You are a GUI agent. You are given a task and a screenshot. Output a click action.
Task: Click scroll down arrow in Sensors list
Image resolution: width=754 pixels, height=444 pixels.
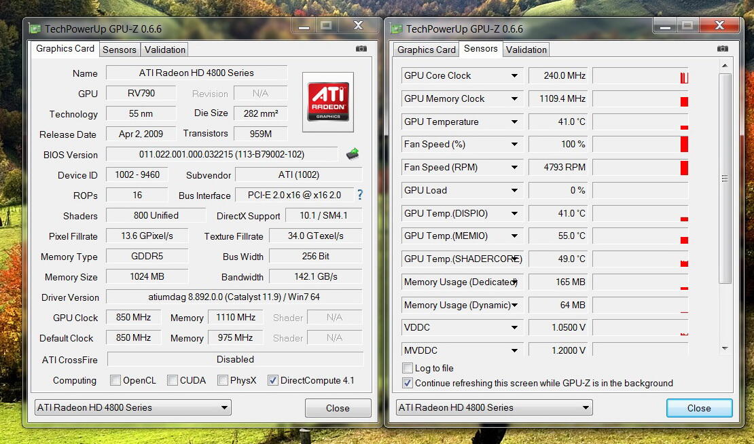pos(725,348)
